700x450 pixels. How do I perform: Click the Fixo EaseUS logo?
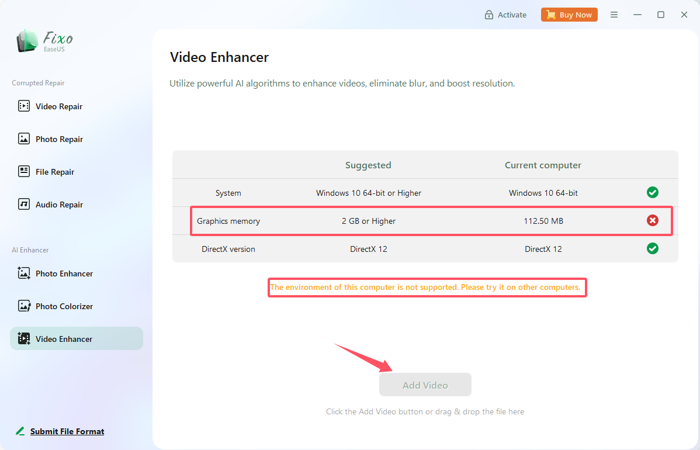44,41
